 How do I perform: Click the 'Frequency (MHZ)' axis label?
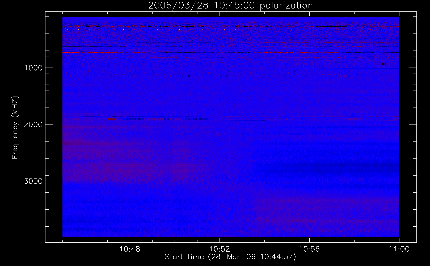pyautogui.click(x=15, y=128)
